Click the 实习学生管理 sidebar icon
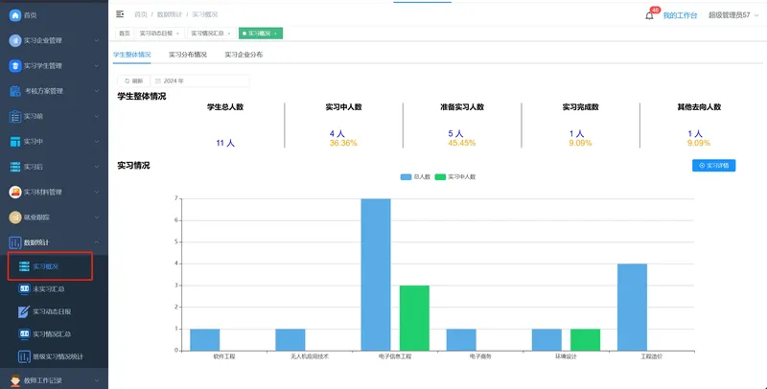This screenshot has height=389, width=767. pyautogui.click(x=15, y=66)
